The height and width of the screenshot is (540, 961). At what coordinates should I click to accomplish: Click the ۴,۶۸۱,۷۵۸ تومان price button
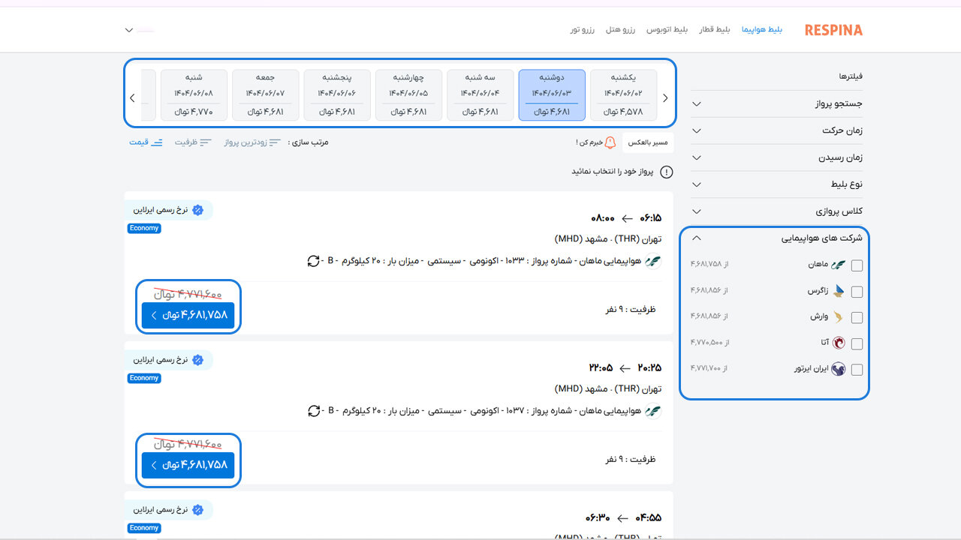tap(188, 315)
